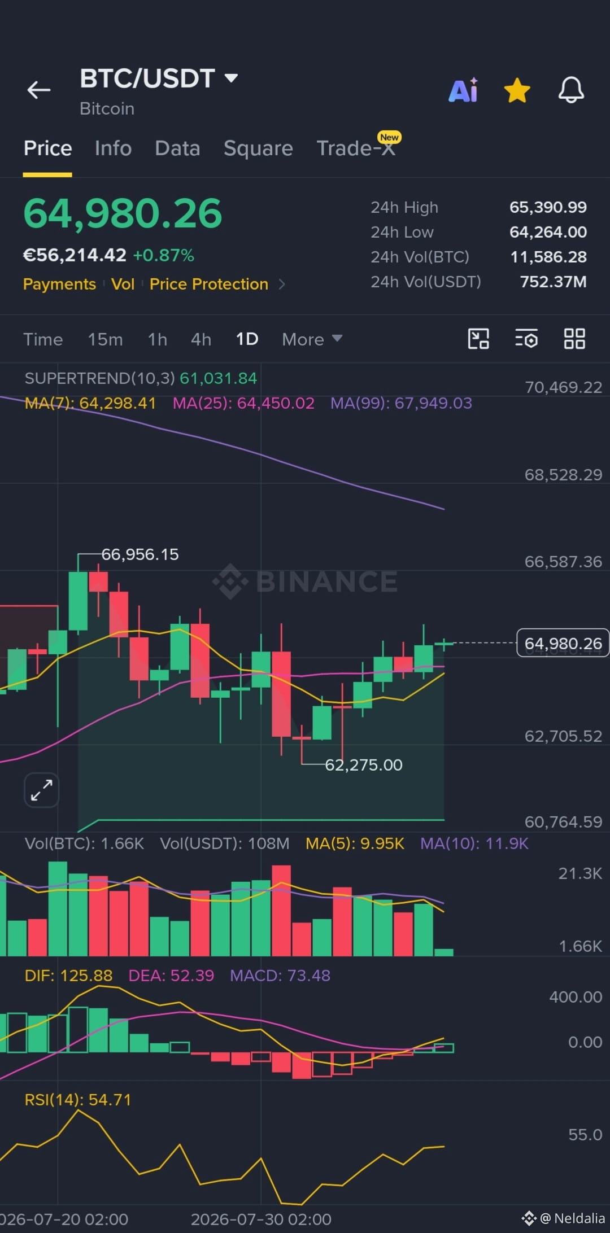Open the AI assistant icon

pyautogui.click(x=463, y=90)
